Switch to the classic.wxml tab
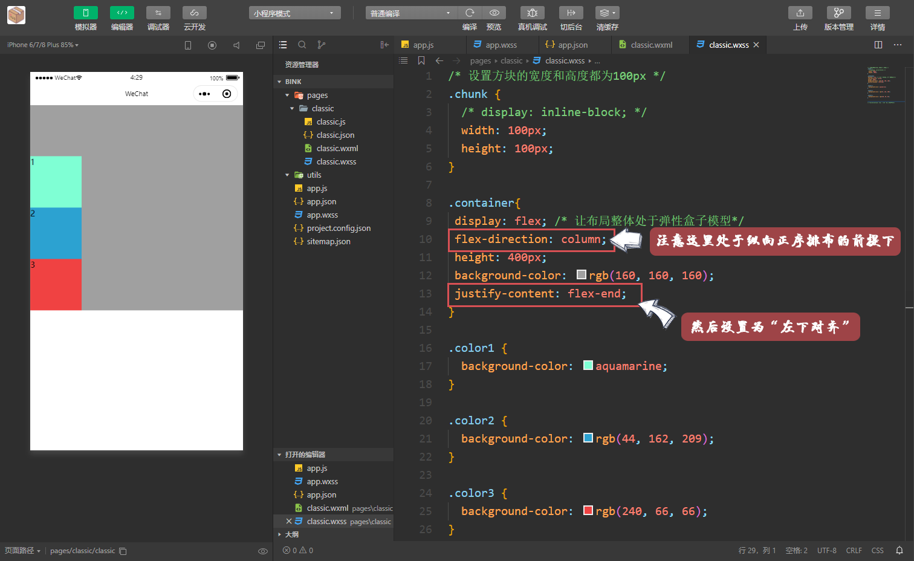Image resolution: width=914 pixels, height=561 pixels. [x=650, y=44]
